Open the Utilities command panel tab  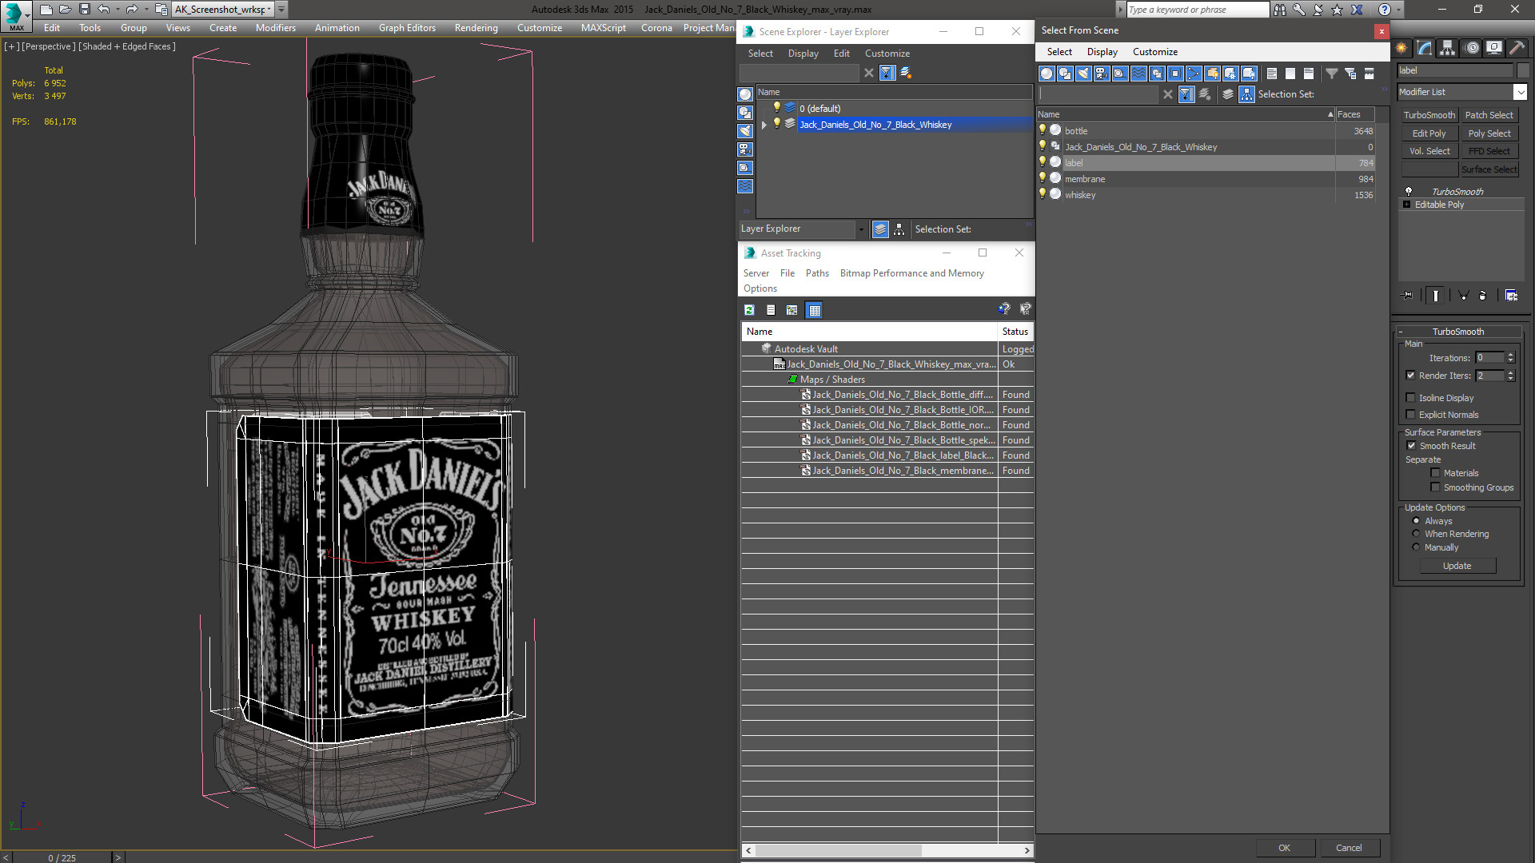(x=1517, y=48)
